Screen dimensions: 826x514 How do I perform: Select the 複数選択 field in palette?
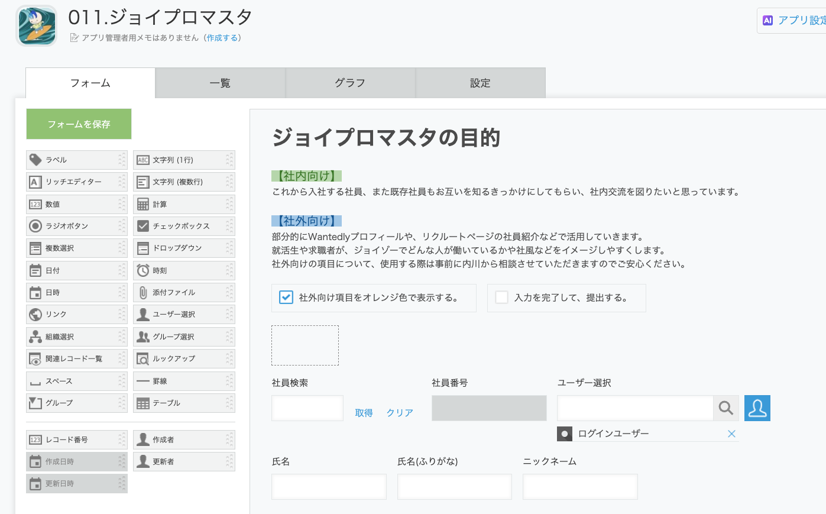pos(77,248)
